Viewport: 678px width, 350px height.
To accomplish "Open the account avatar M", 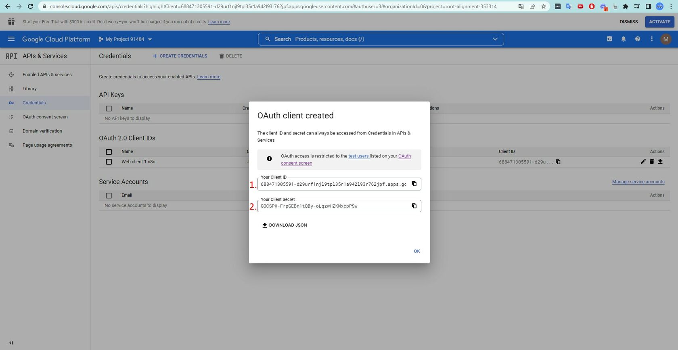I will click(666, 39).
